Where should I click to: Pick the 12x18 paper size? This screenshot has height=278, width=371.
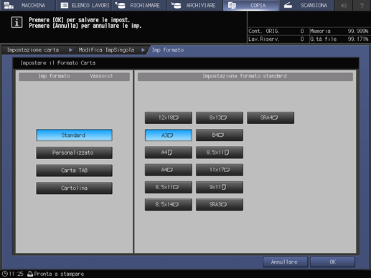169,118
